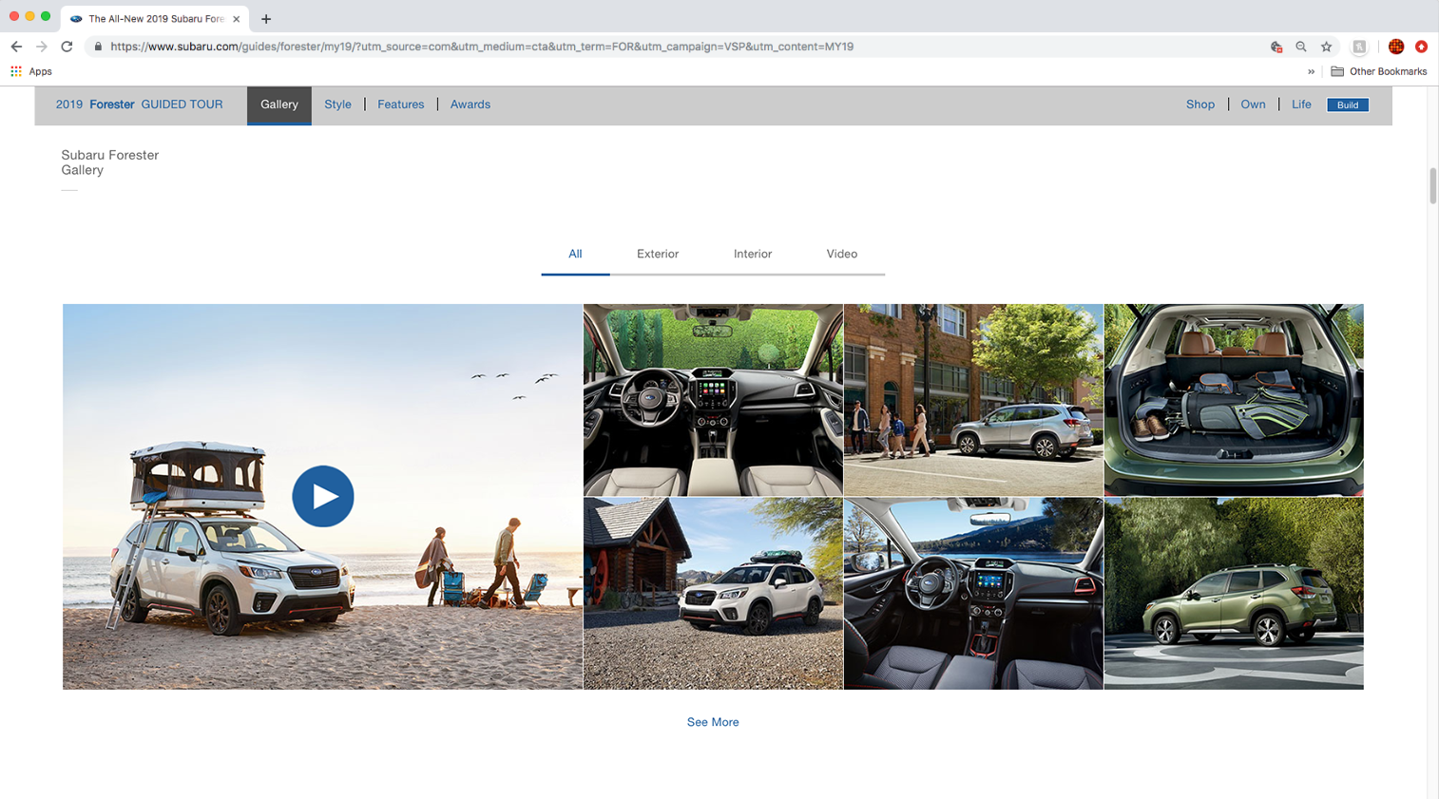Open the Apps grid shortcut

pyautogui.click(x=31, y=71)
